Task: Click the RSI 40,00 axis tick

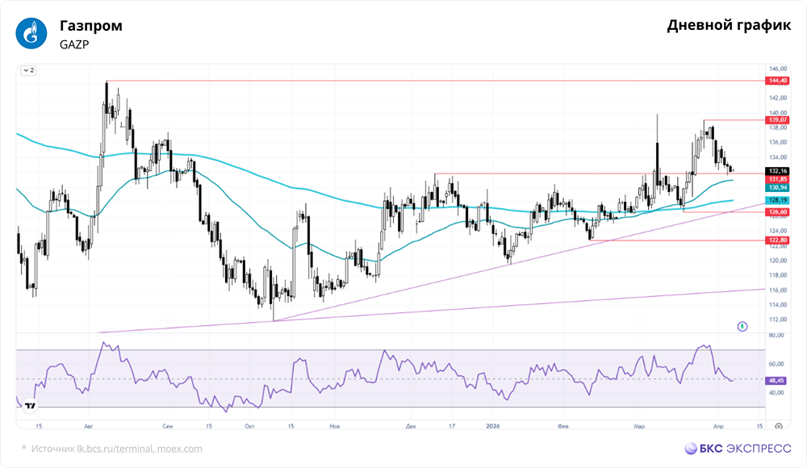Action: [776, 393]
